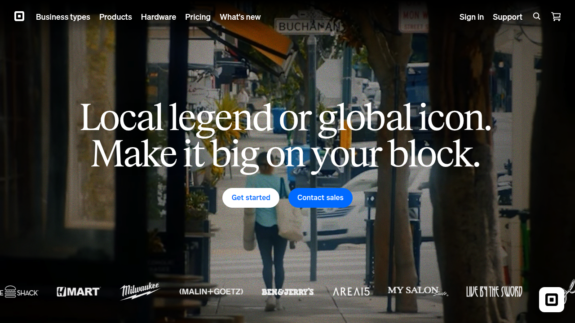Open the Business types menu

63,17
